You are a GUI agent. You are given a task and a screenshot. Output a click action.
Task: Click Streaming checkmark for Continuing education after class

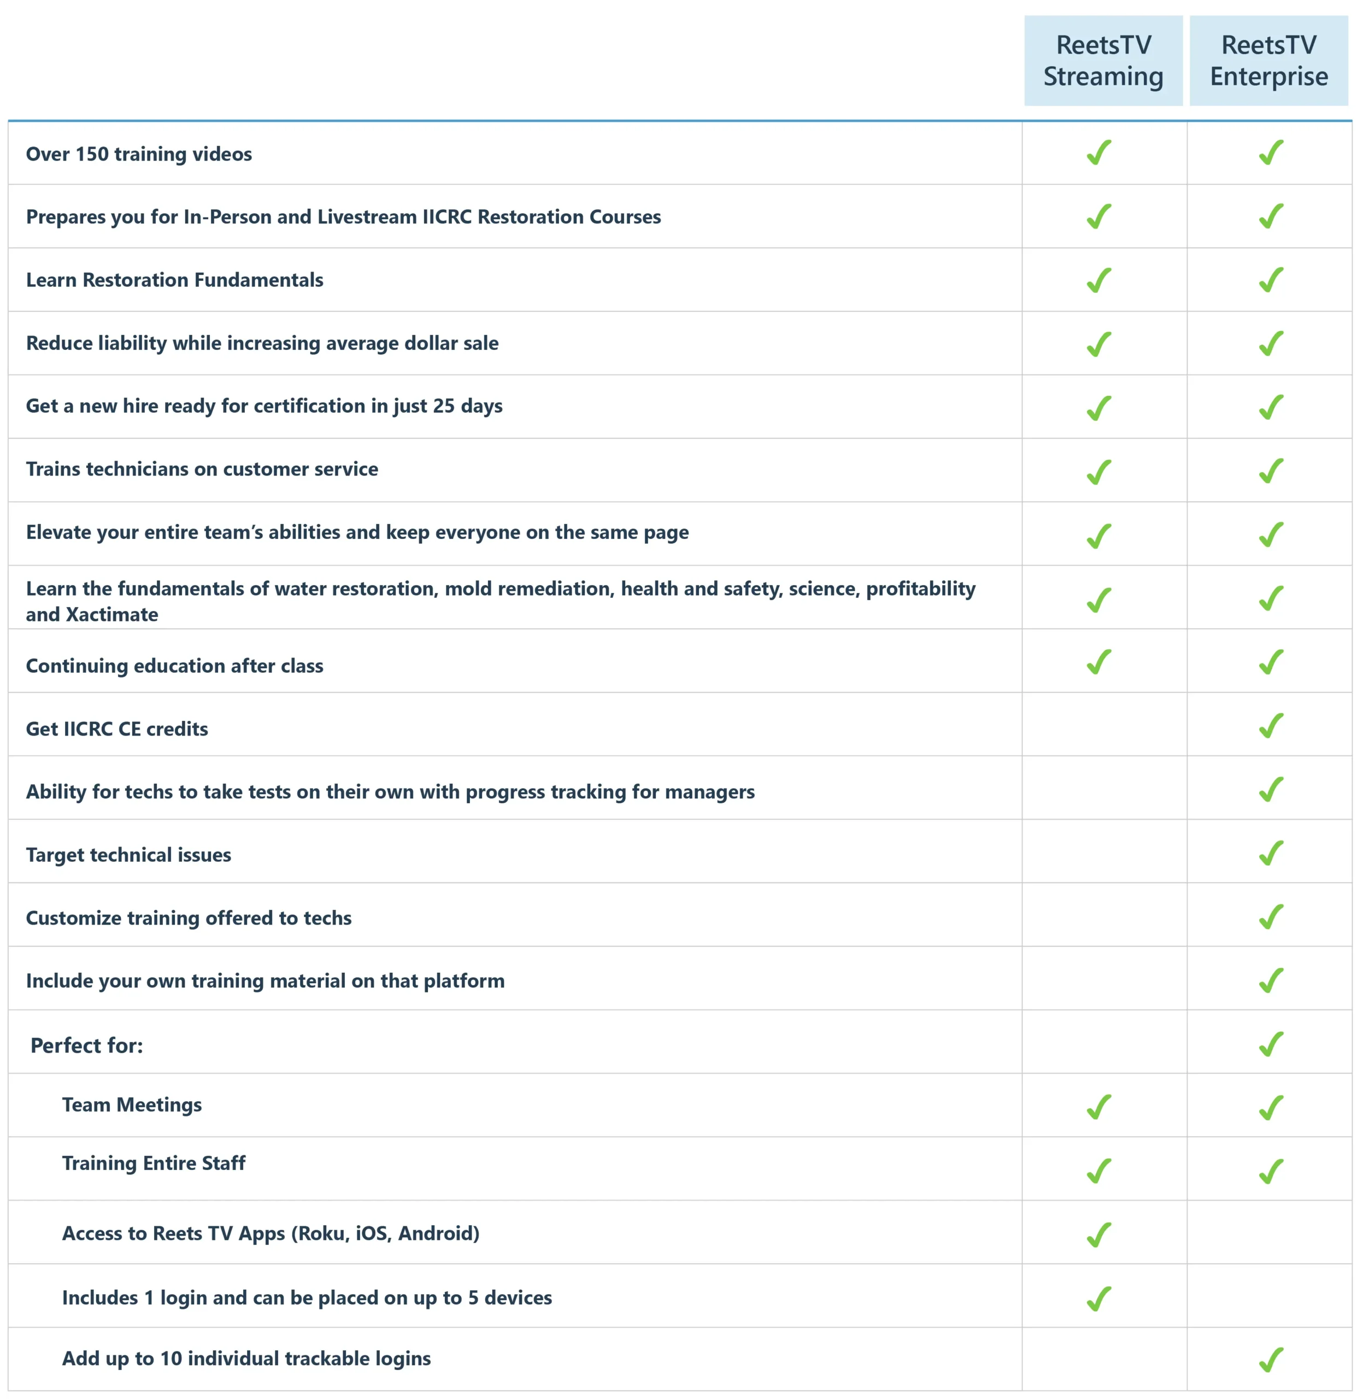(x=1099, y=662)
